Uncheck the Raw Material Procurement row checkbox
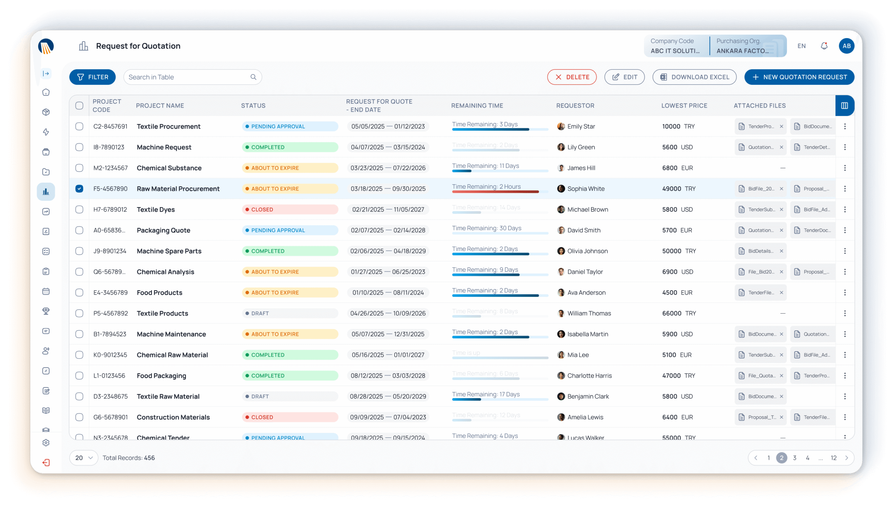 pyautogui.click(x=79, y=189)
